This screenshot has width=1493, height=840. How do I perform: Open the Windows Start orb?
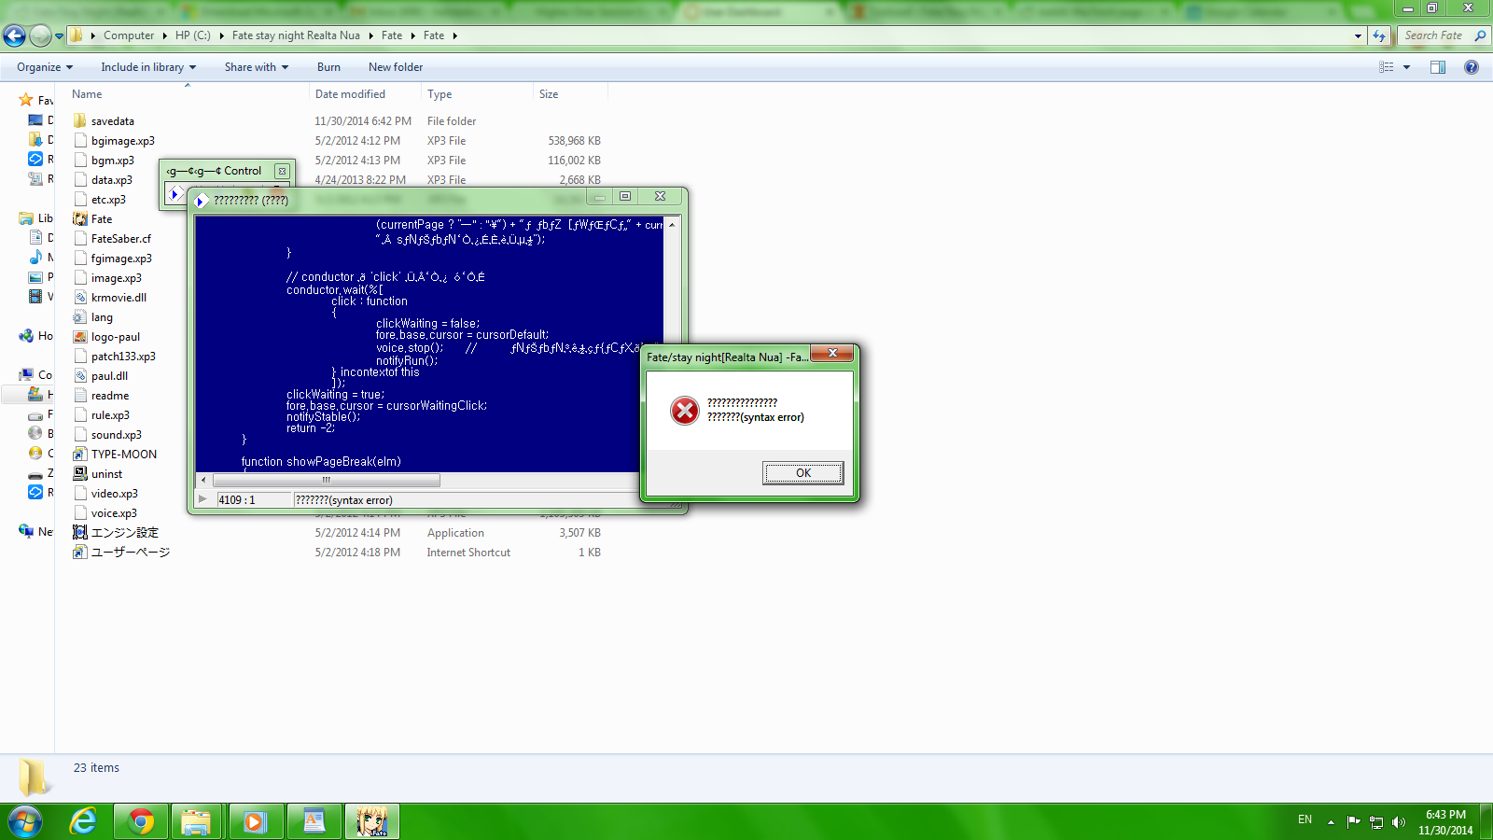[25, 821]
